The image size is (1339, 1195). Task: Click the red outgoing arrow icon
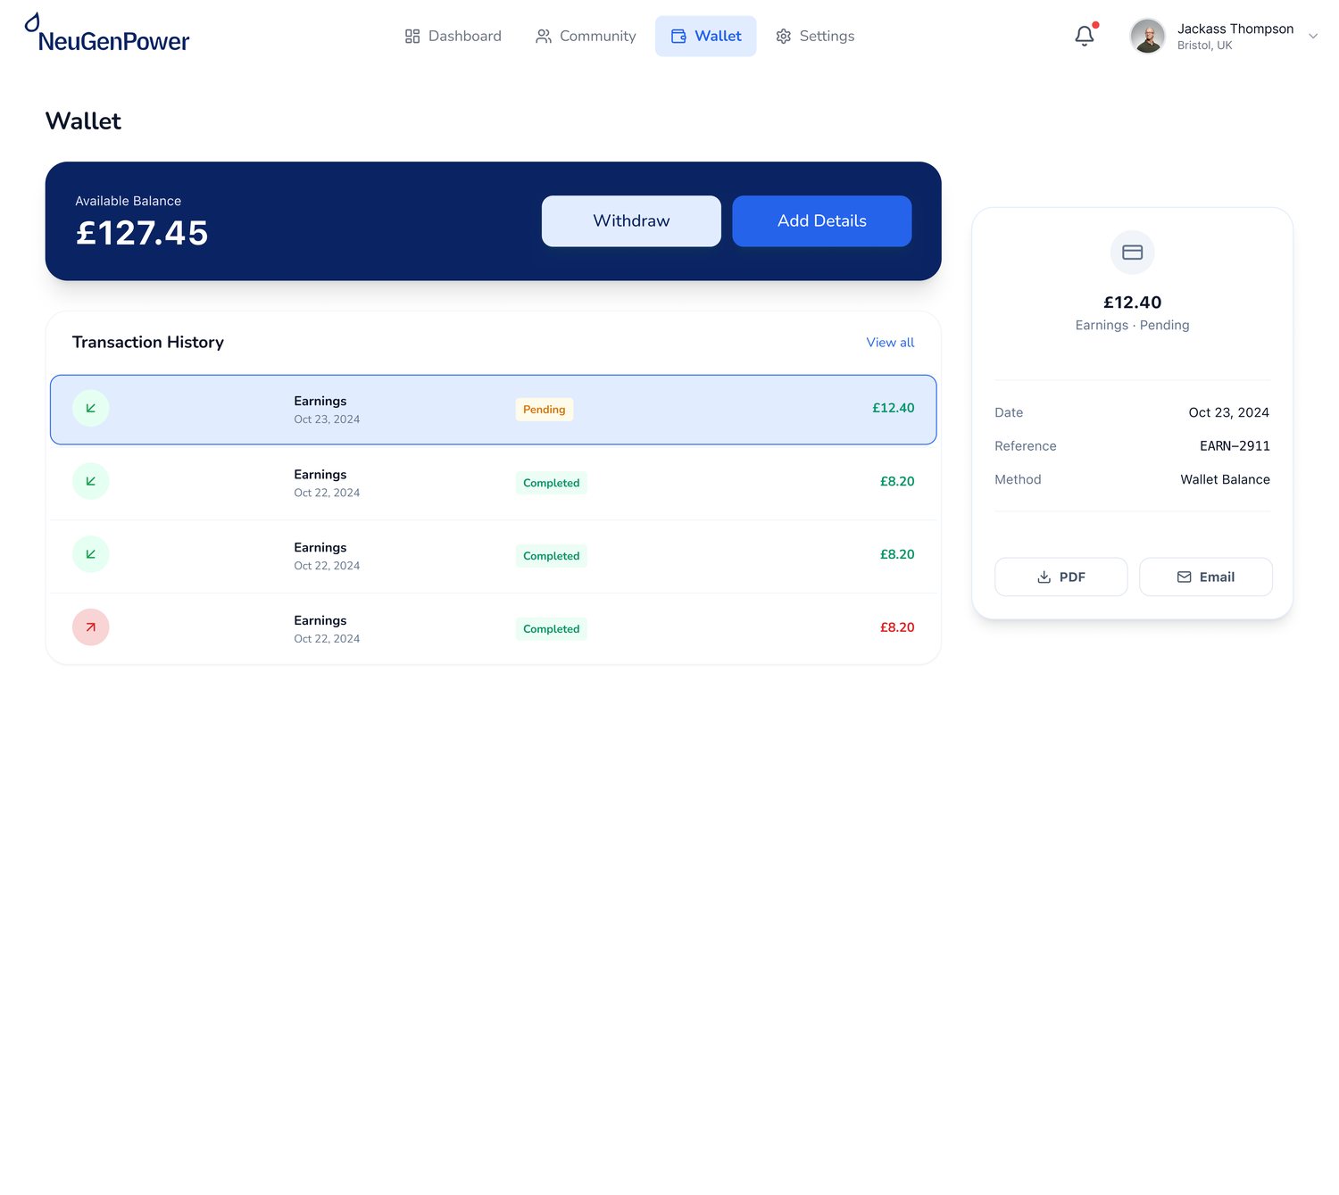[x=91, y=627]
